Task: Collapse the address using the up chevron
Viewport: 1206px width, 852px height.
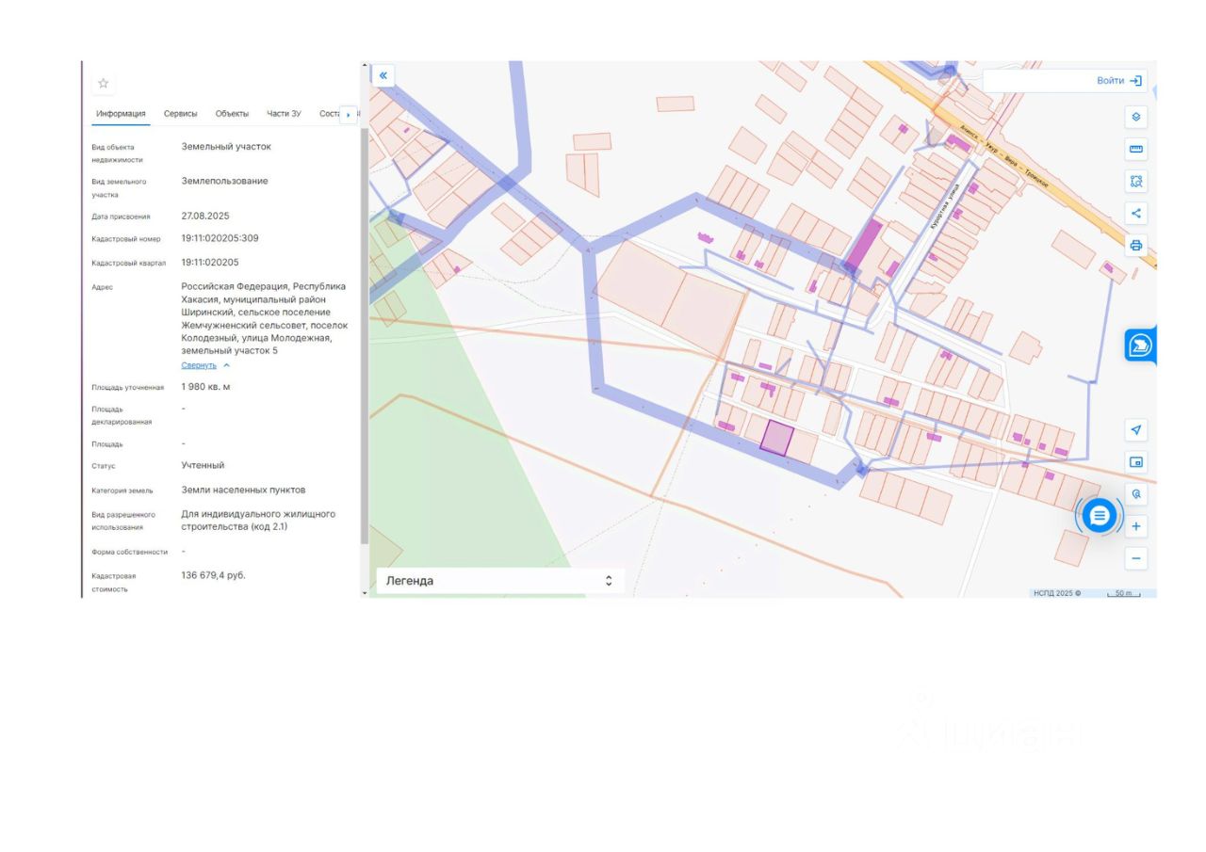Action: (x=227, y=365)
